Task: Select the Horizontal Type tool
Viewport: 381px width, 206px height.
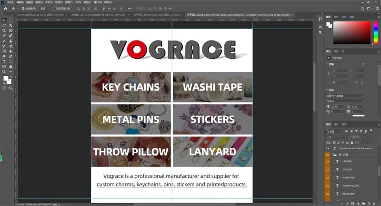Action: (4, 62)
